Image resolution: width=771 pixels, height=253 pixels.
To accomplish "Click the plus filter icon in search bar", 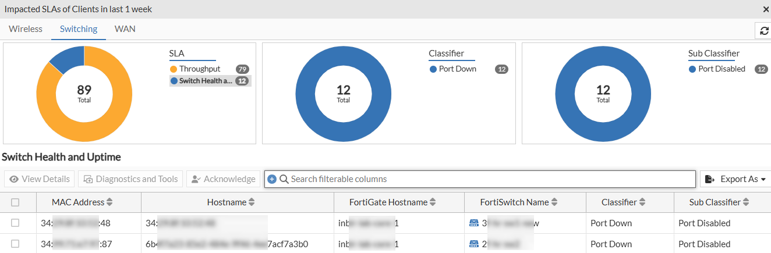I will pos(272,179).
